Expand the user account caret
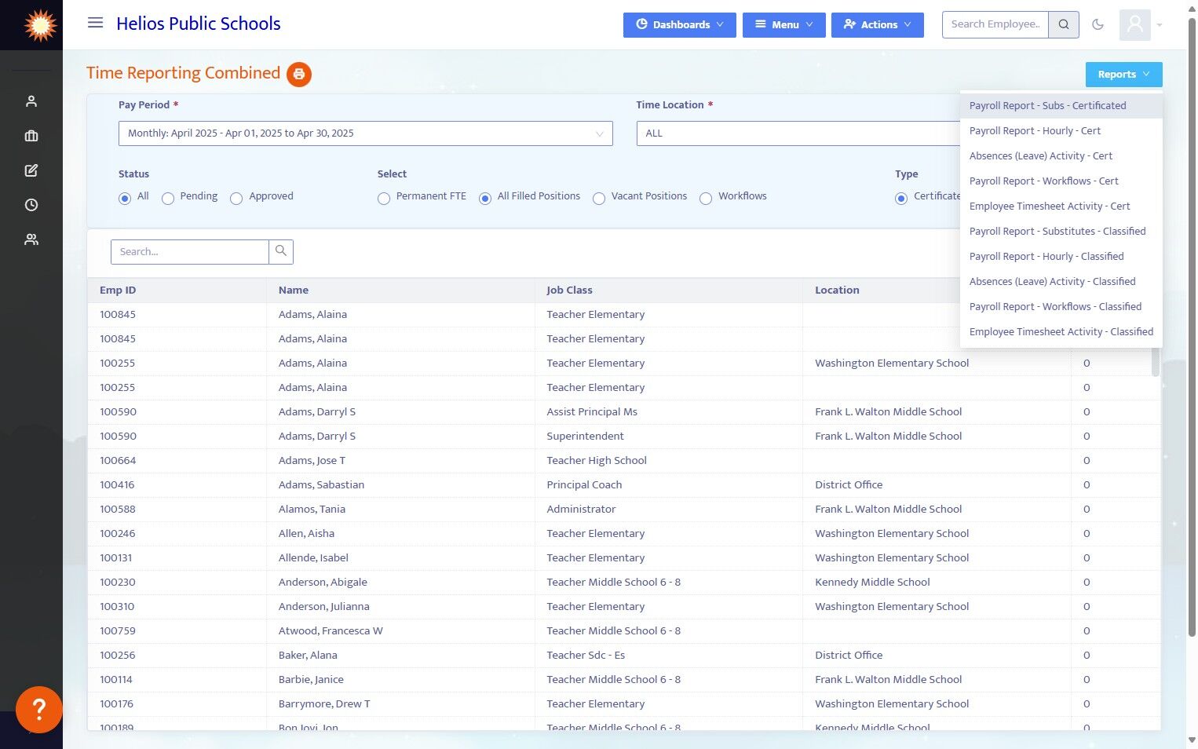Image resolution: width=1198 pixels, height=749 pixels. point(1160,25)
